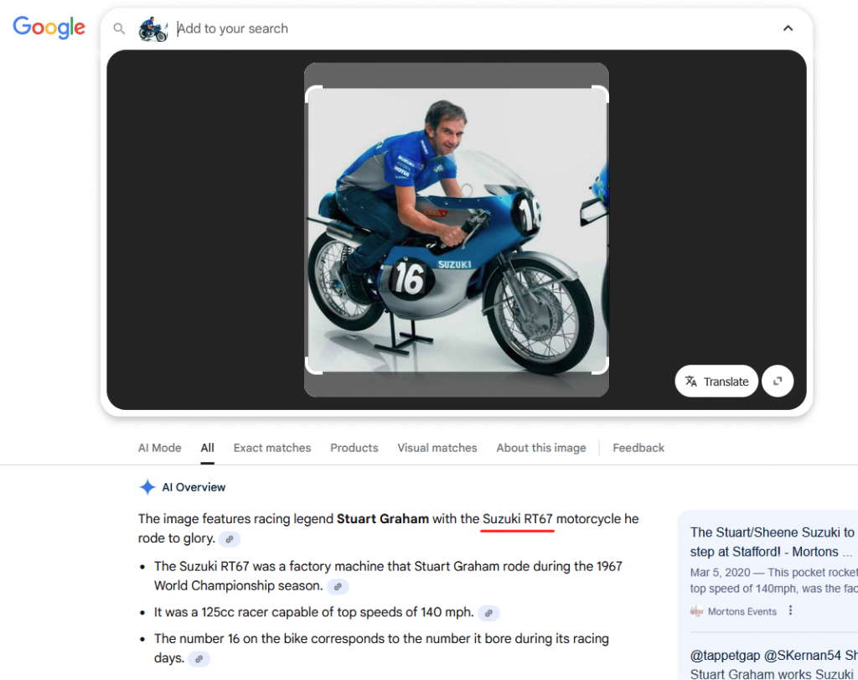Open source link icon after "World Championship season"
Screen dimensions: 858x680
[338, 587]
